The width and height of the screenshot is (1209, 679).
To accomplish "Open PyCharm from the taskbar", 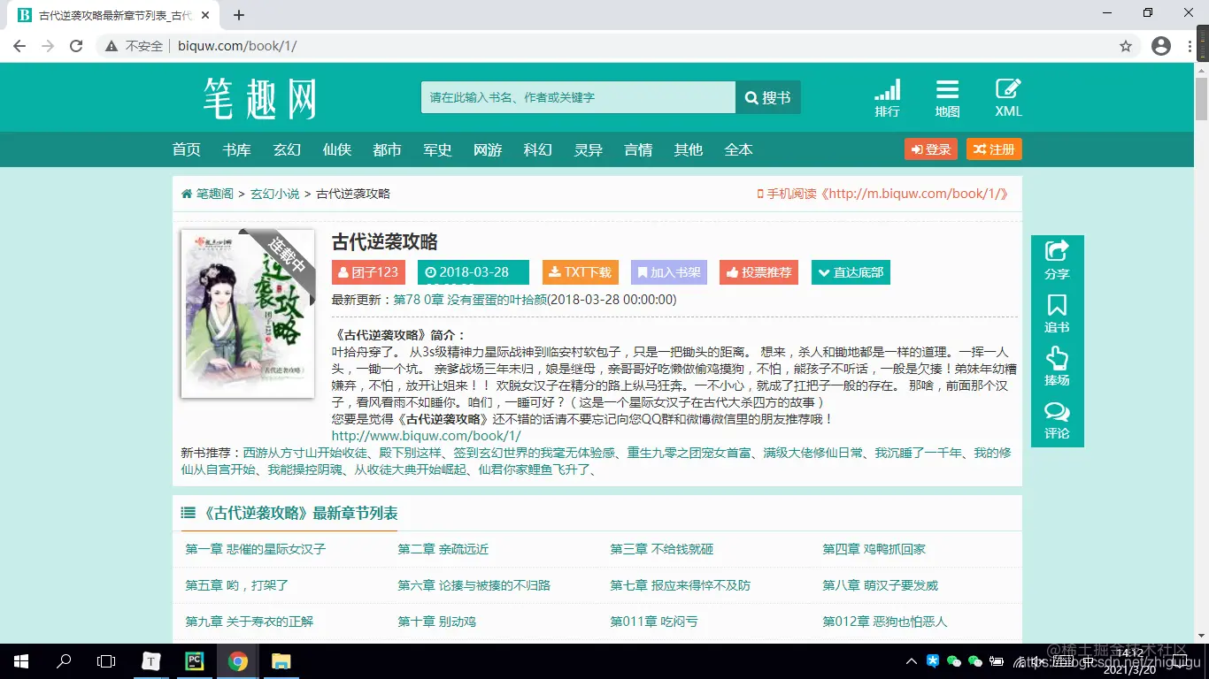I will pyautogui.click(x=194, y=660).
